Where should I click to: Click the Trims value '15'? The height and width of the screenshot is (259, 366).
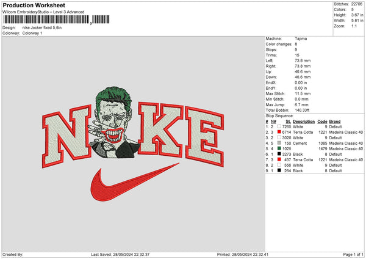tap(297, 55)
